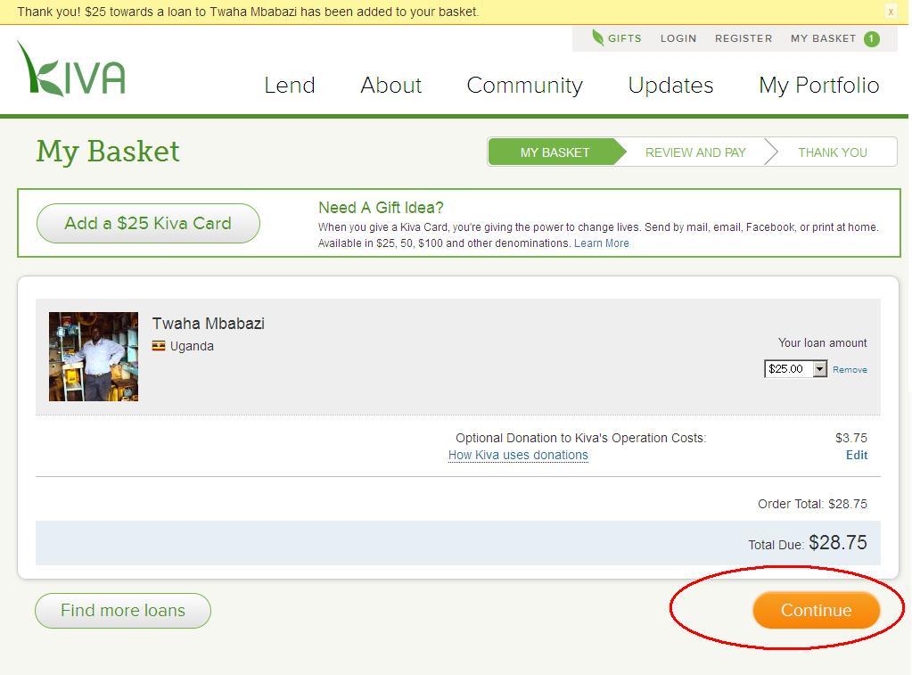The height and width of the screenshot is (675, 912).
Task: Click the Add a $25 Kiva Card button
Action: point(148,224)
